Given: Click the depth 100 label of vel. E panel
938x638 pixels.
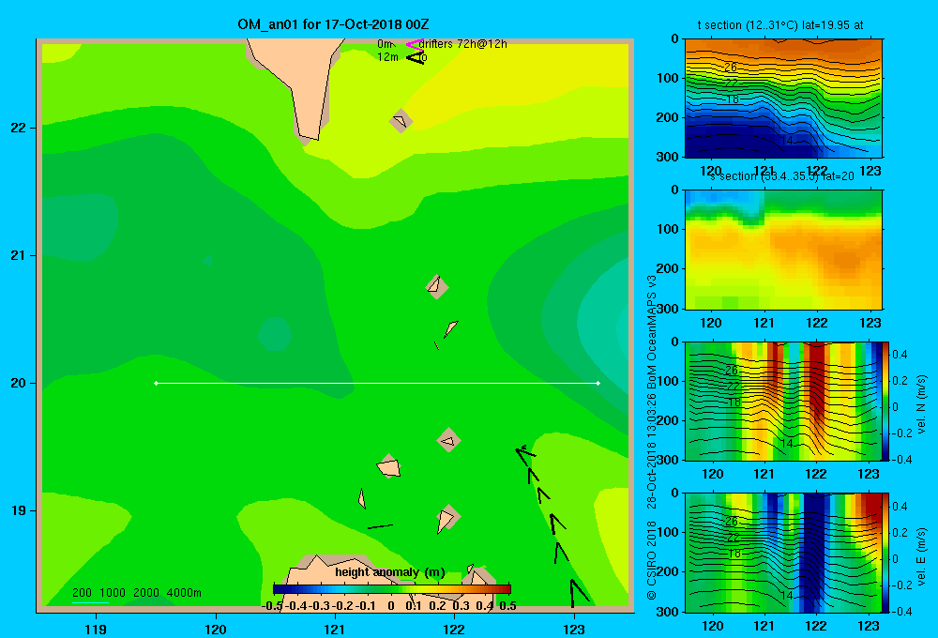Looking at the screenshot, I should (x=668, y=532).
